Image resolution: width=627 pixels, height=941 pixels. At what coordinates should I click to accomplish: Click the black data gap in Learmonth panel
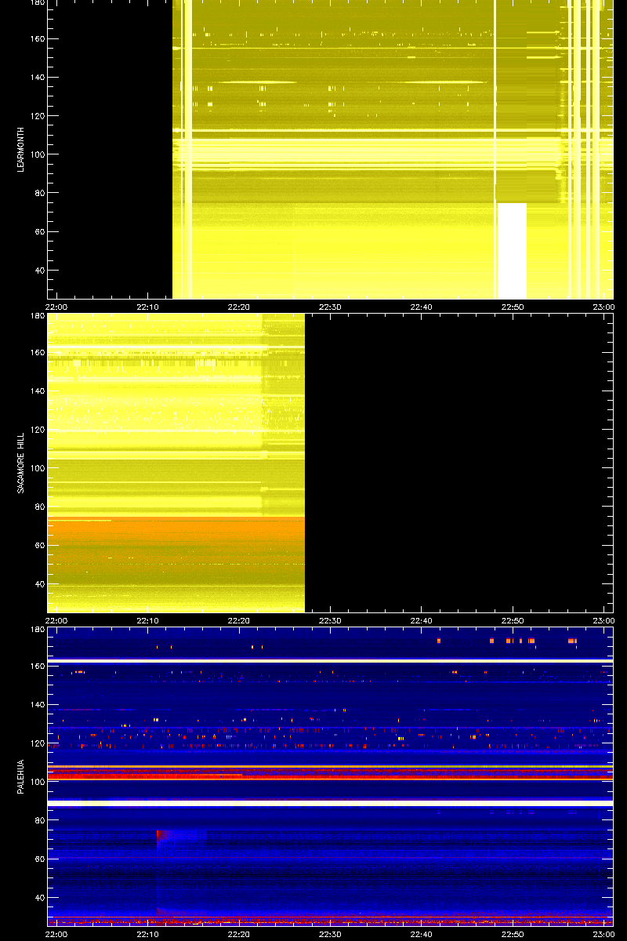pos(110,149)
